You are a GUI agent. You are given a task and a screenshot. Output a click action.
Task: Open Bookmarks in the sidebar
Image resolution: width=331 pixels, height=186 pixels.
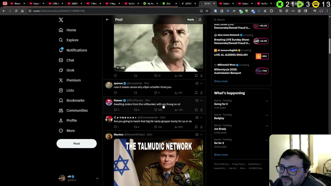(x=72, y=100)
